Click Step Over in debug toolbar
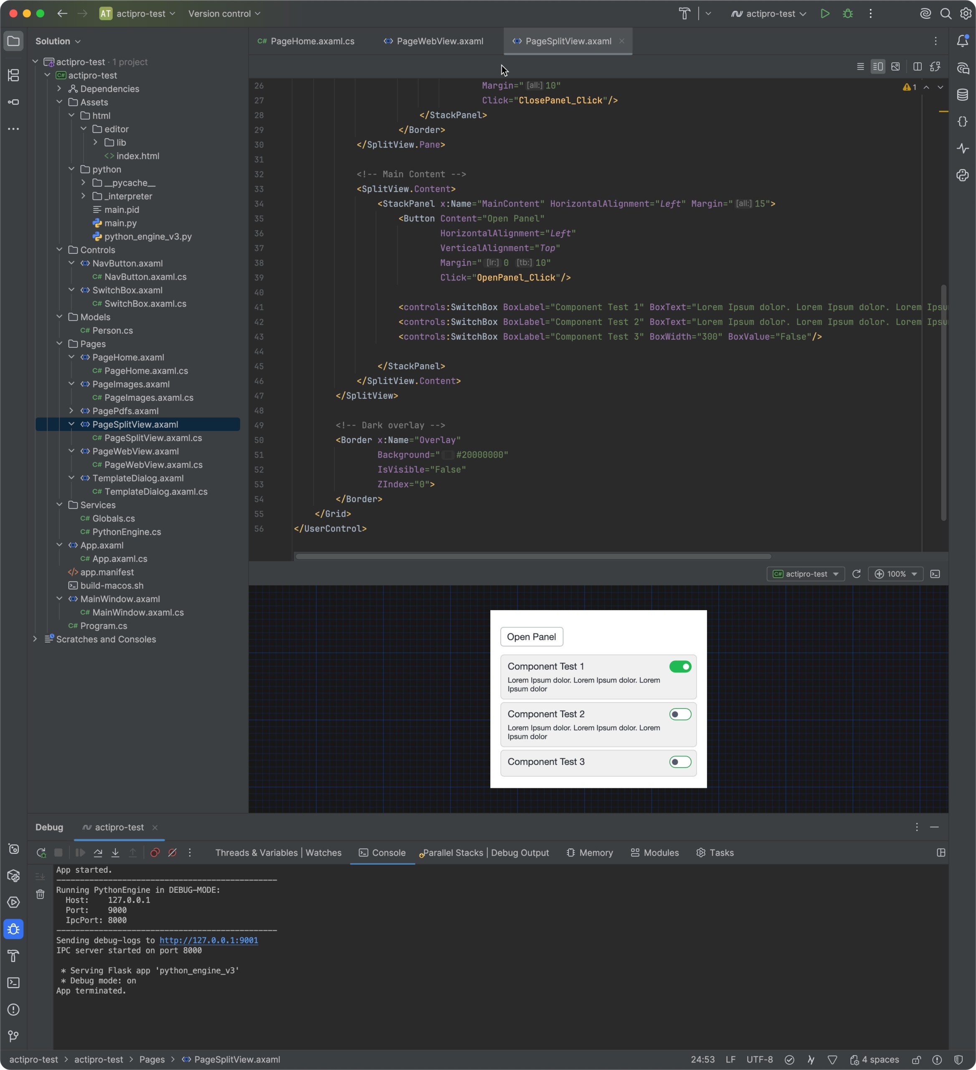The height and width of the screenshot is (1070, 976). (x=98, y=852)
